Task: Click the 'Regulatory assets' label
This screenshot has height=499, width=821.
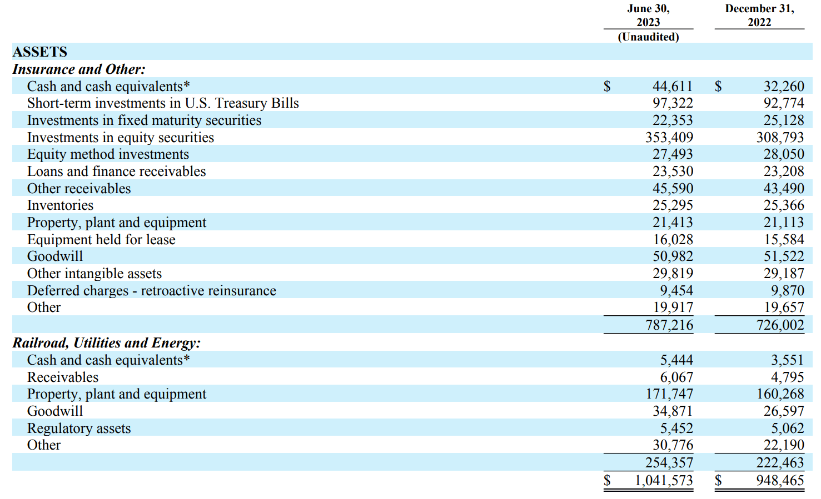Action: pyautogui.click(x=79, y=429)
